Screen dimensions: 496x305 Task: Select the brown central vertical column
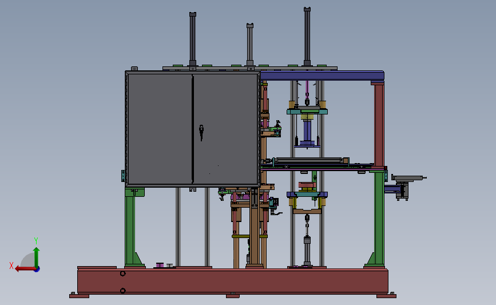[x=254, y=226]
